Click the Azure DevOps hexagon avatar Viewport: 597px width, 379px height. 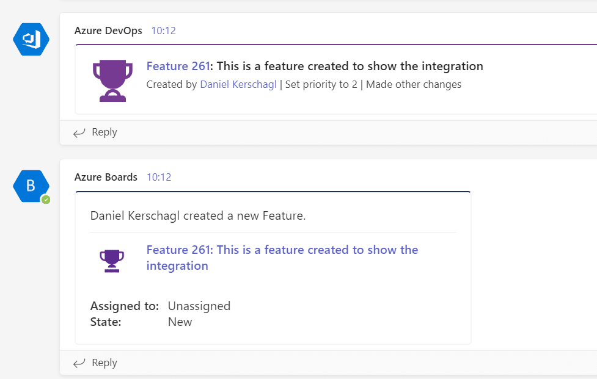point(31,40)
